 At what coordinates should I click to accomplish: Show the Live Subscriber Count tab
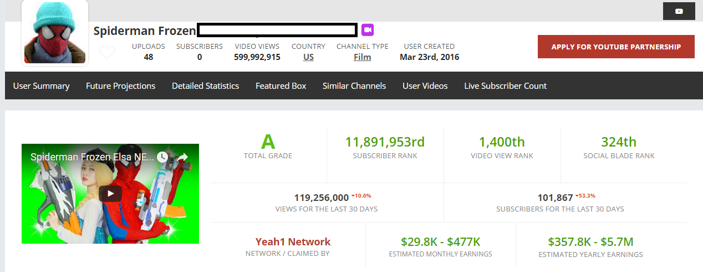pos(505,85)
